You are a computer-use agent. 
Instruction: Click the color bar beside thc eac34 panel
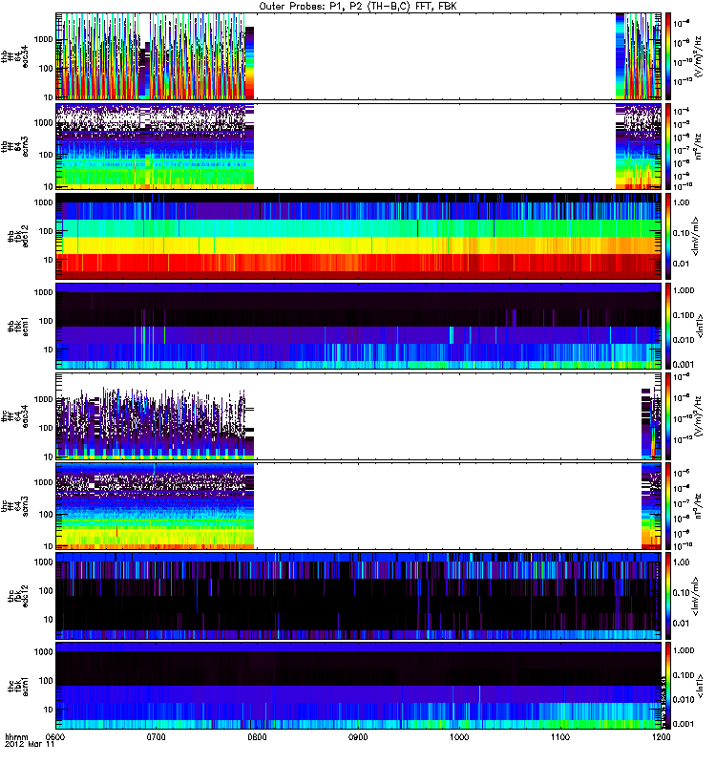(668, 416)
